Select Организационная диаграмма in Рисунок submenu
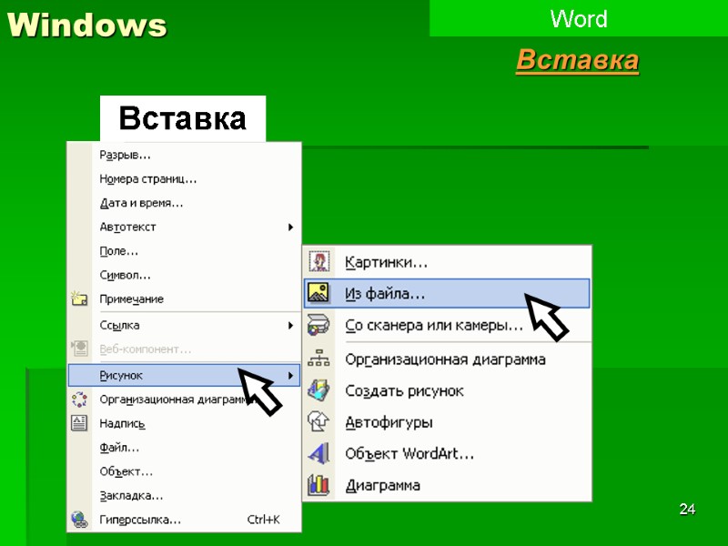Image resolution: width=728 pixels, height=546 pixels. [447, 359]
